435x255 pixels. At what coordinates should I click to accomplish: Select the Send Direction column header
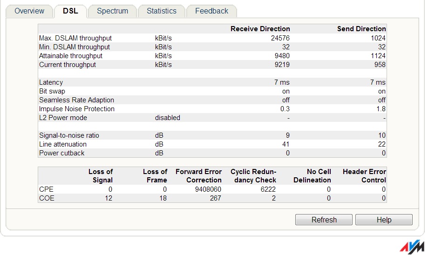click(361, 29)
